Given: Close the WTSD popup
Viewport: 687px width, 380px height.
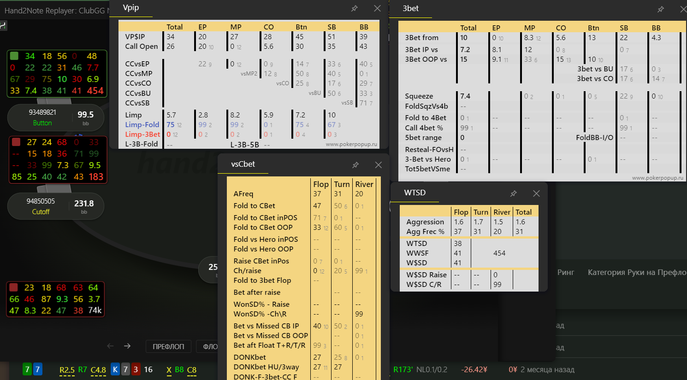Looking at the screenshot, I should 536,193.
